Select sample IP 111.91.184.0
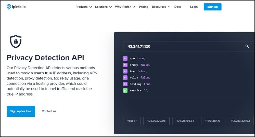The image size is (255, 137). coord(213,121)
